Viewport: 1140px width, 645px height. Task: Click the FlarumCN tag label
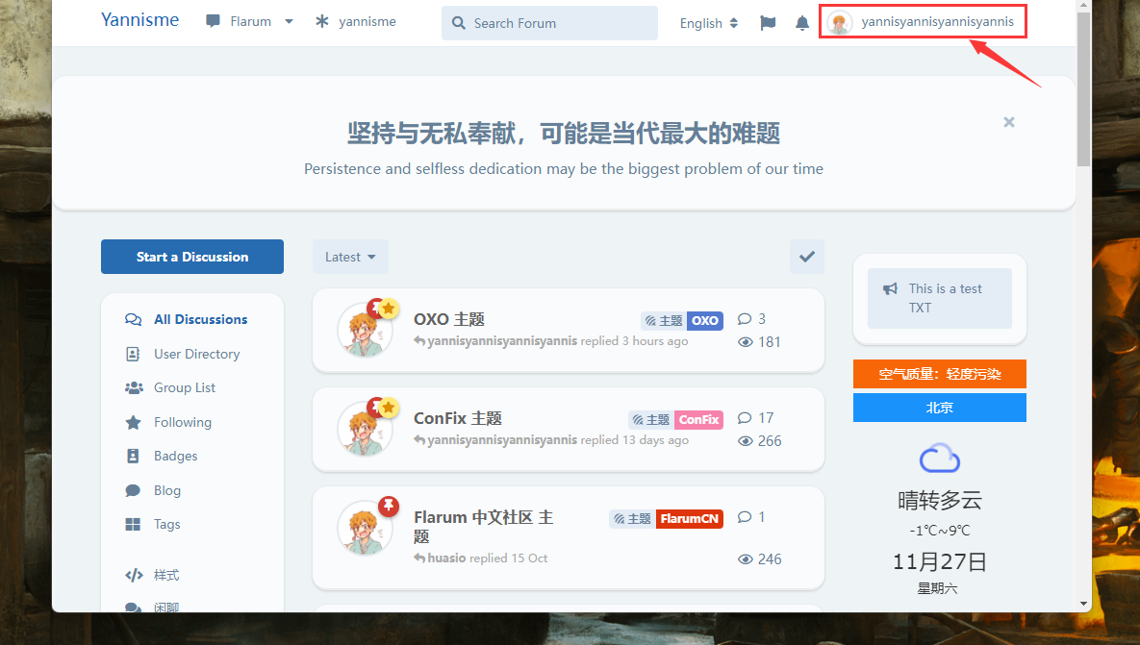coord(689,519)
